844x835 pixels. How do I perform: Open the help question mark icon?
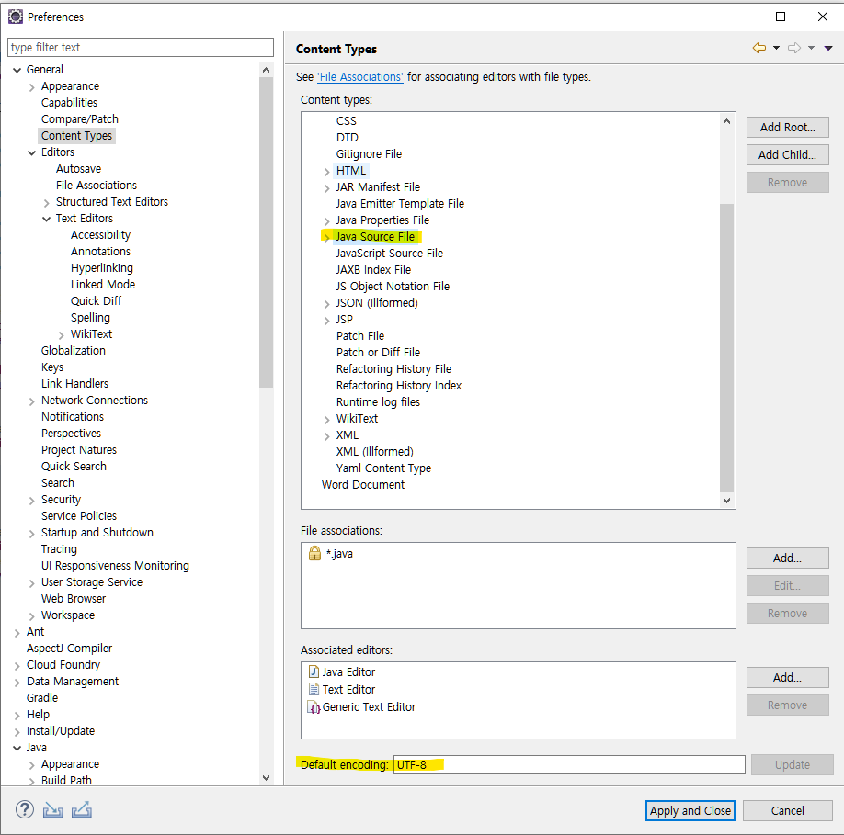pos(25,809)
